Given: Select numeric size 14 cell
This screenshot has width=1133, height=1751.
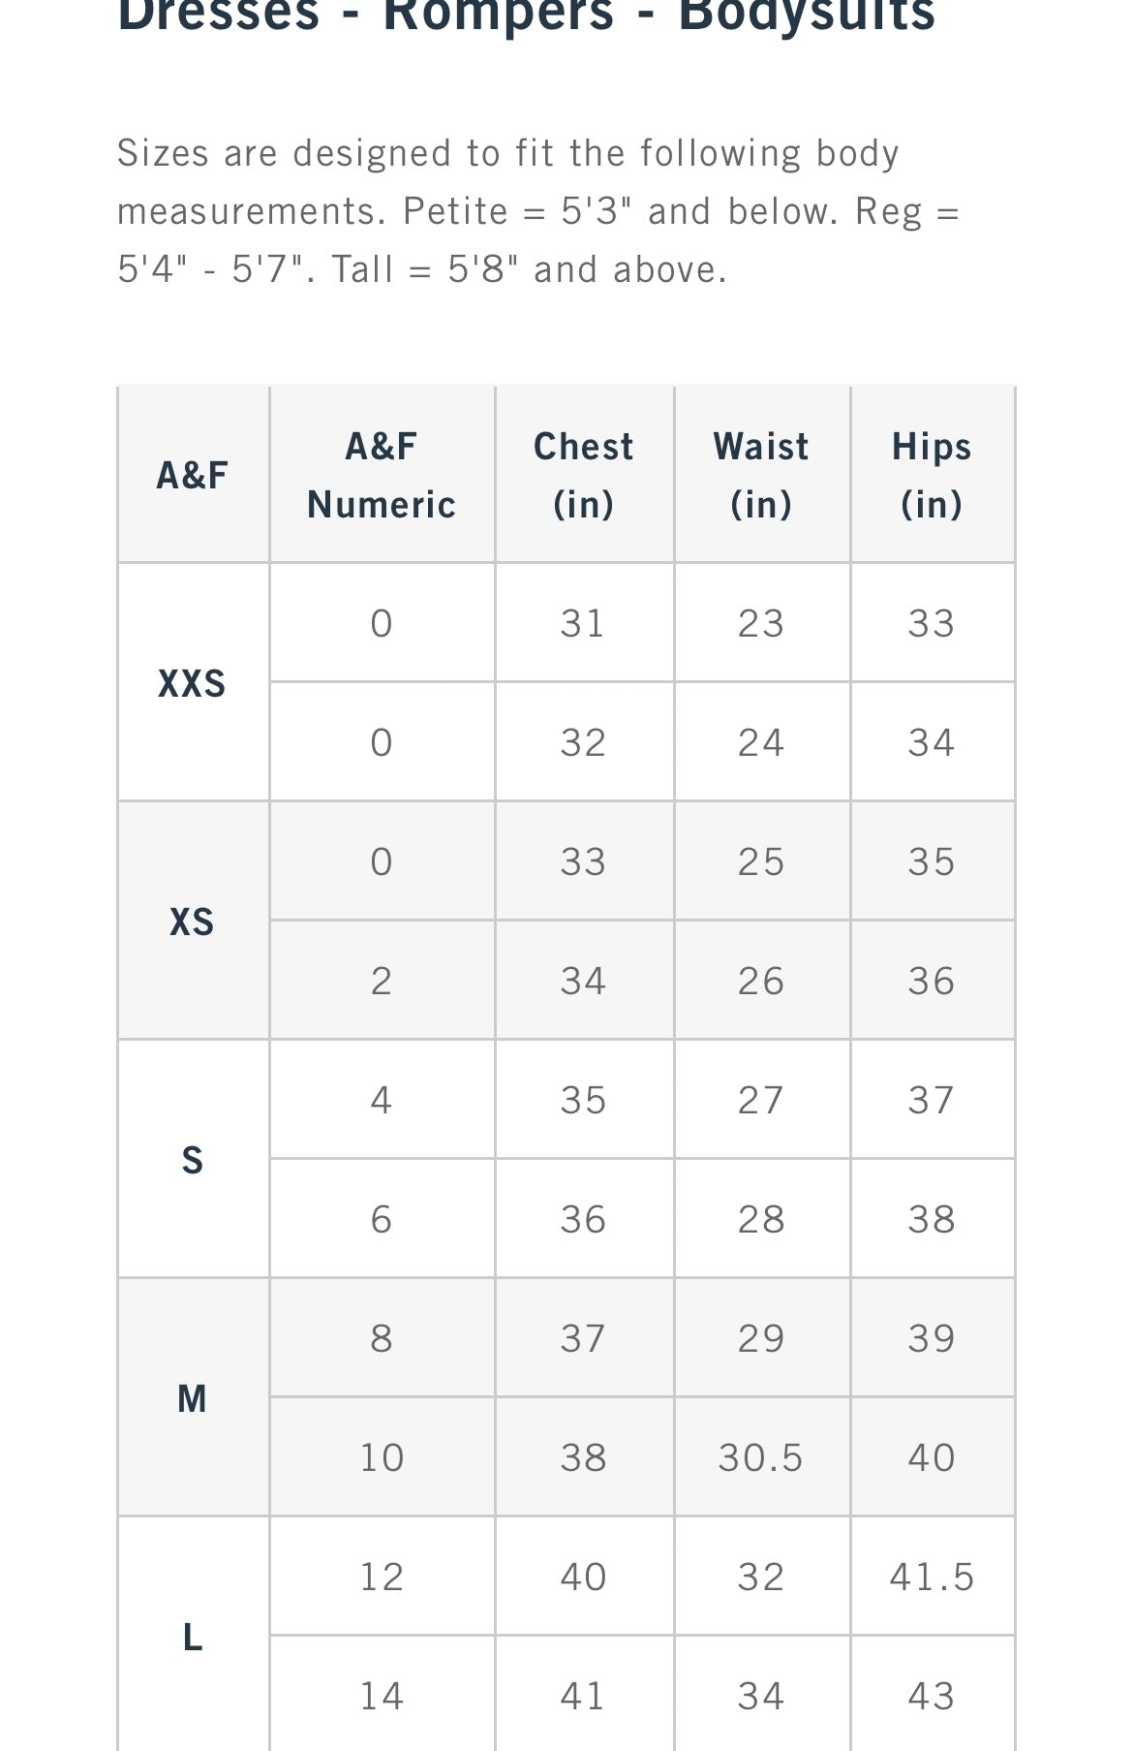Looking at the screenshot, I should (x=382, y=1696).
